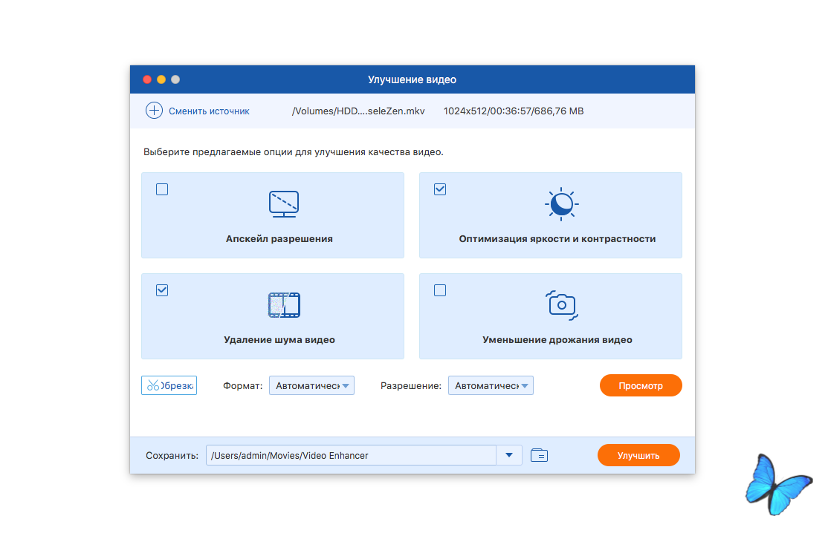Click the orange Улучшить button
Viewport: 828px width, 539px height.
(x=638, y=455)
